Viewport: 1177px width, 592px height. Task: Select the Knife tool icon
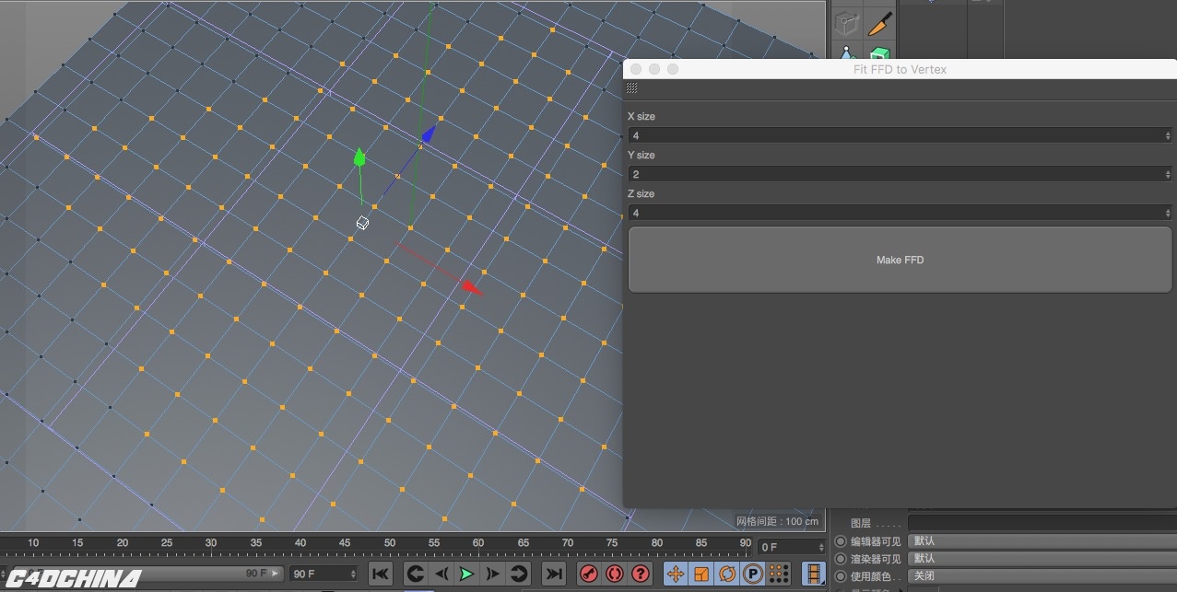[x=881, y=23]
